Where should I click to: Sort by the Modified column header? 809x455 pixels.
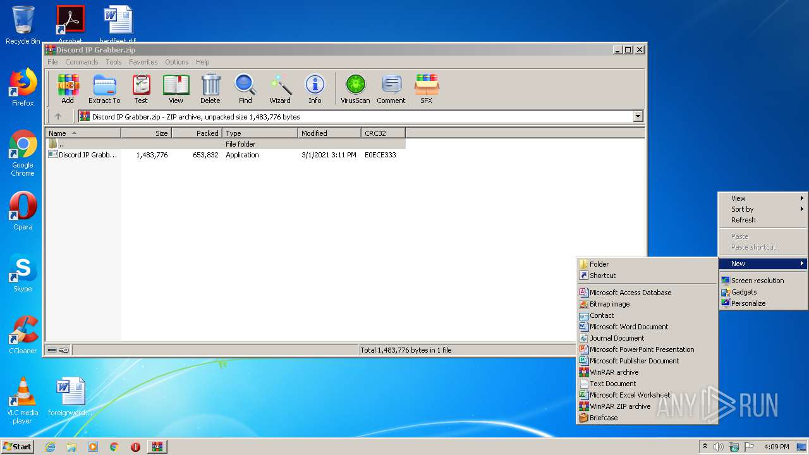329,133
